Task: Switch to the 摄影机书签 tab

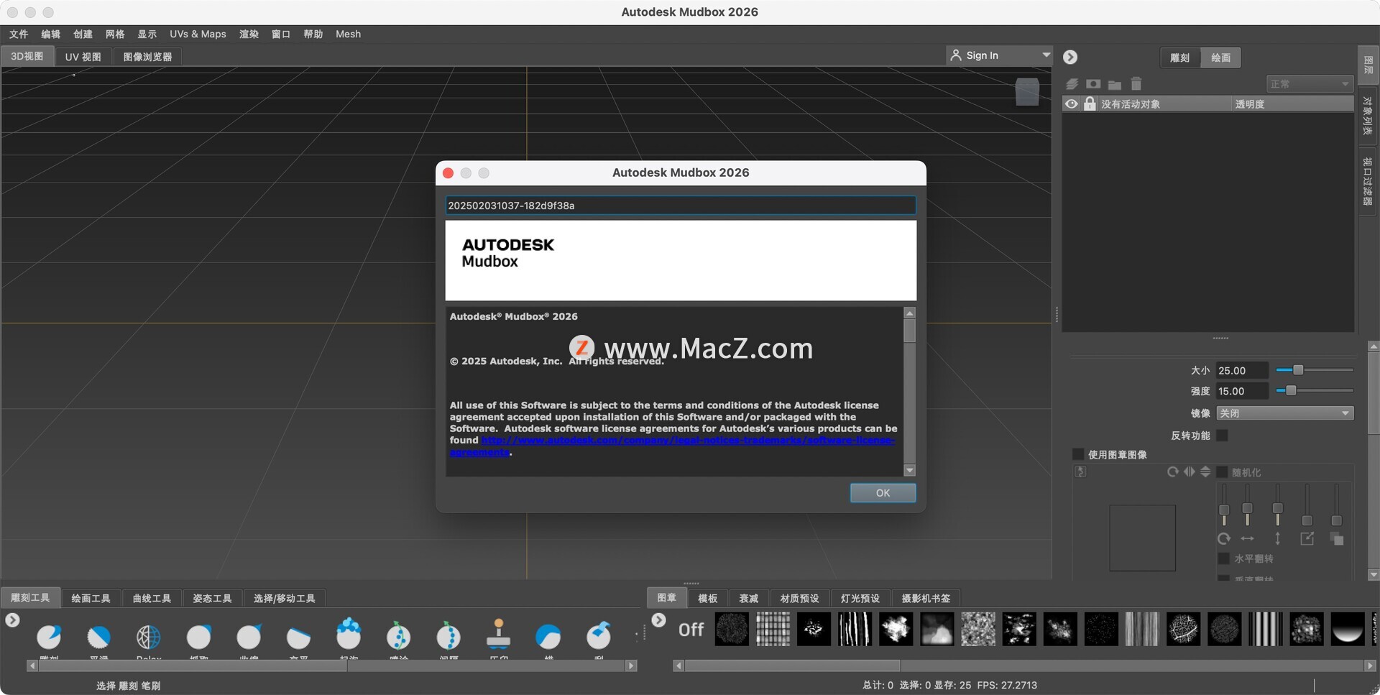Action: point(926,598)
